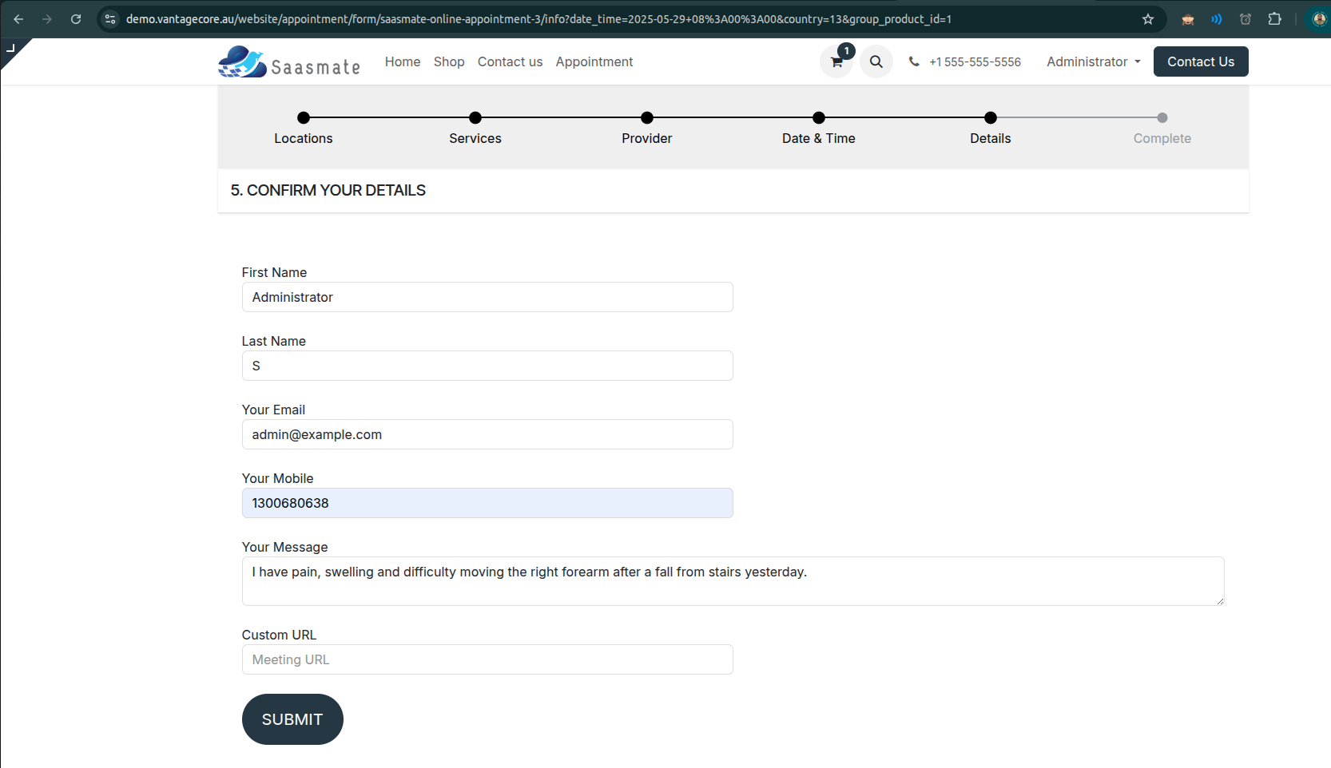The width and height of the screenshot is (1331, 768).
Task: Open the Home menu link
Action: (402, 62)
